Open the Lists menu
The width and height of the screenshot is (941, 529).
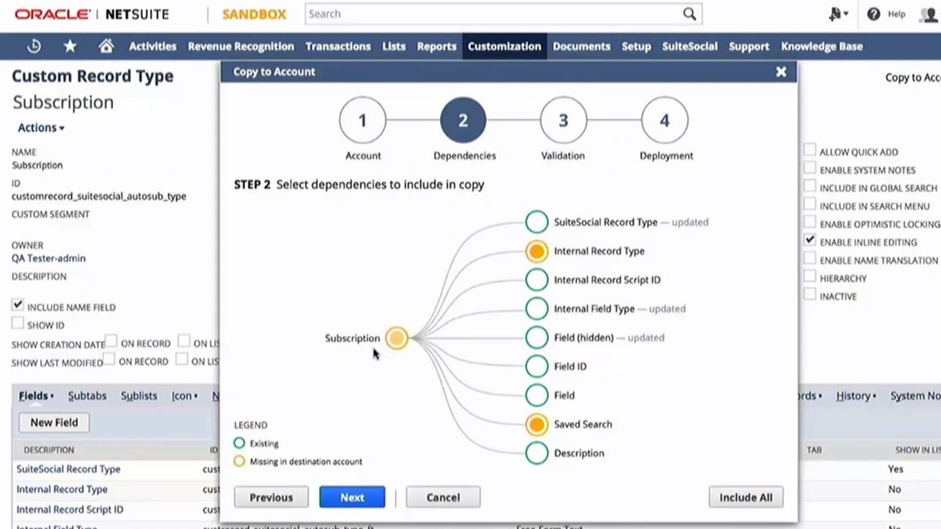[x=393, y=46]
